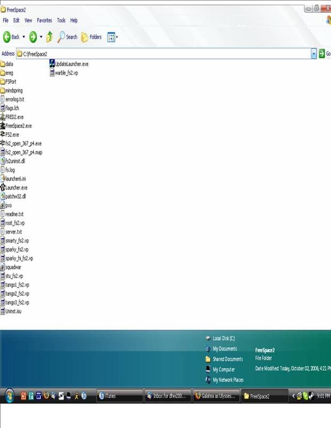The image size is (331, 428).
Task: Click the address field showing C:\FreeSpace2
Action: click(163, 54)
